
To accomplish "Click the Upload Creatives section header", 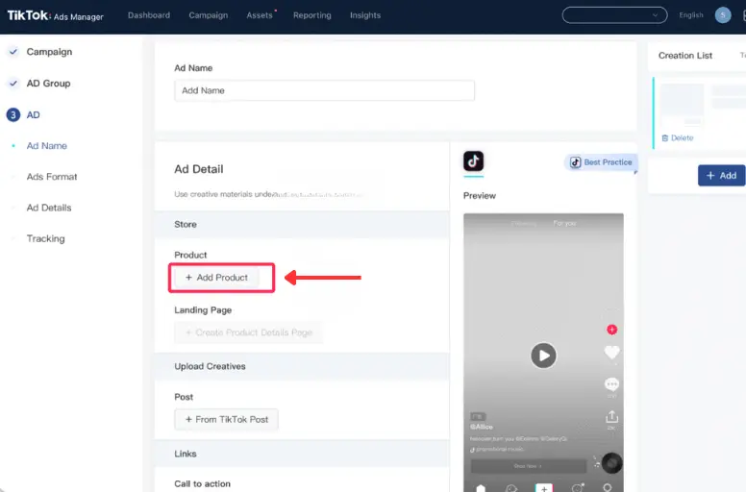I will click(302, 366).
